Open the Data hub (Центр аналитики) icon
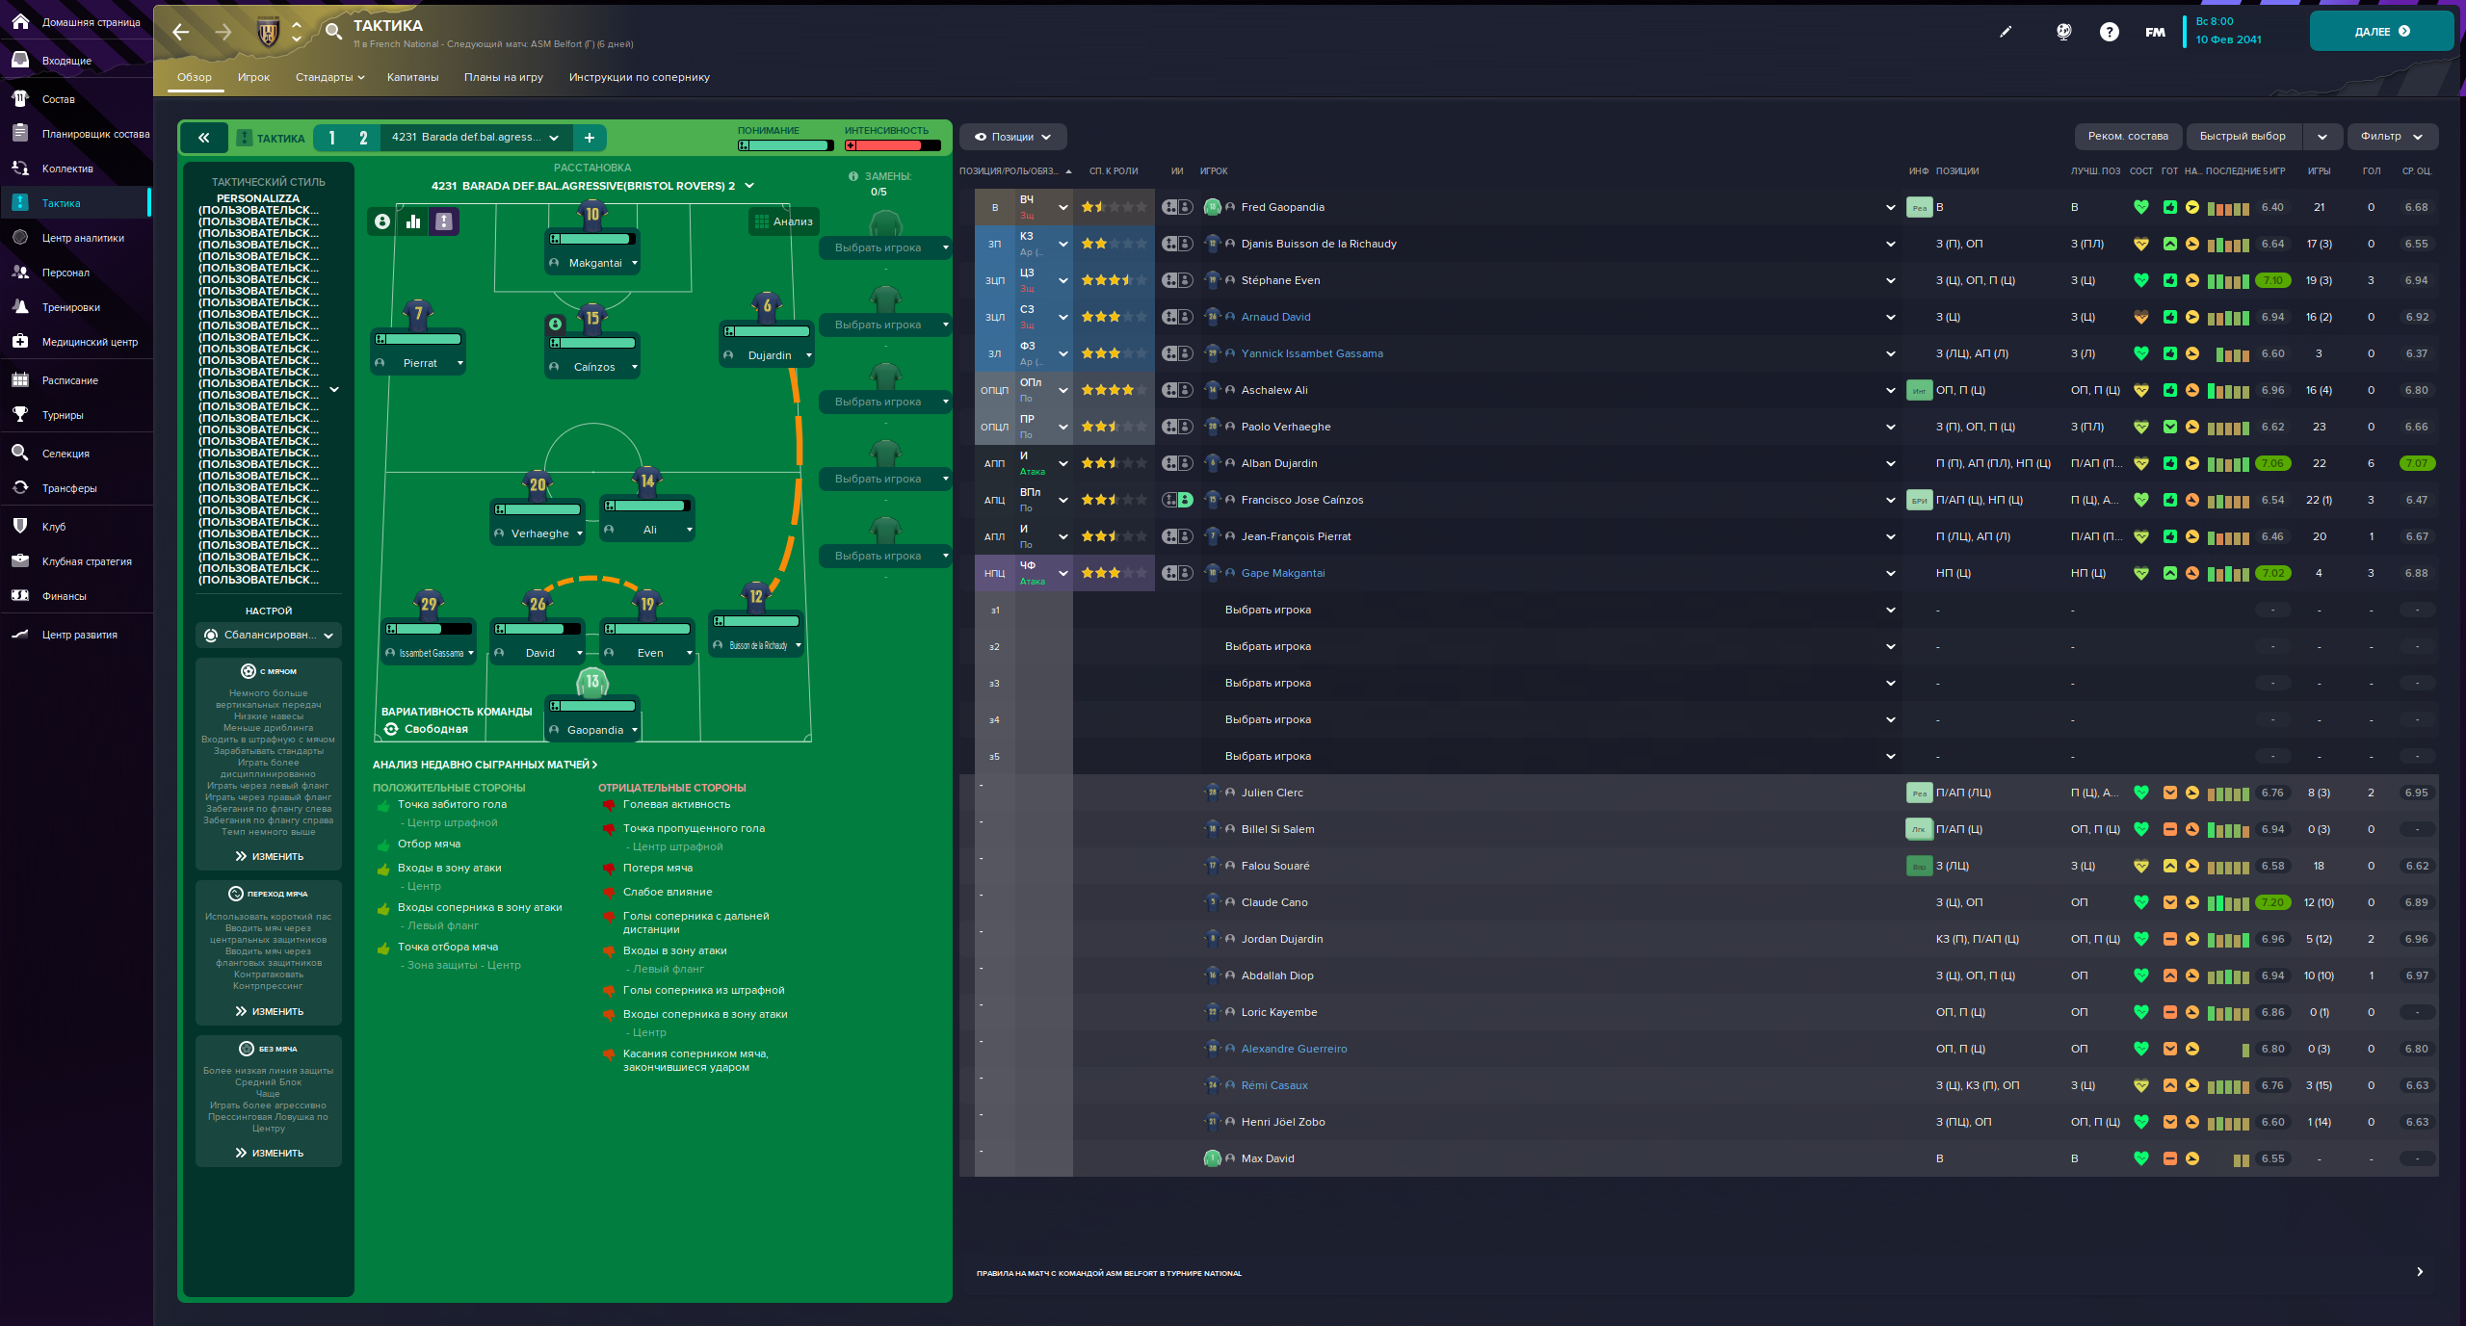This screenshot has height=1326, width=2466. click(20, 238)
